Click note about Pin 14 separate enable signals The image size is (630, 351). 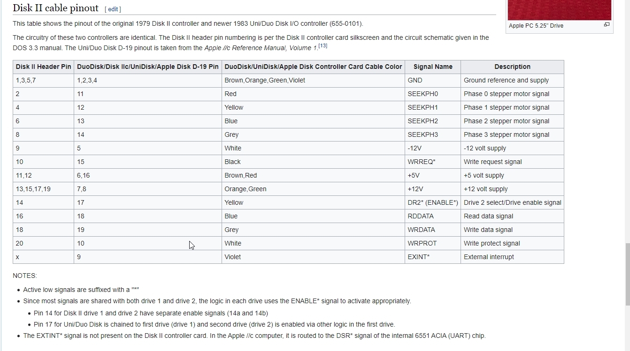click(151, 313)
